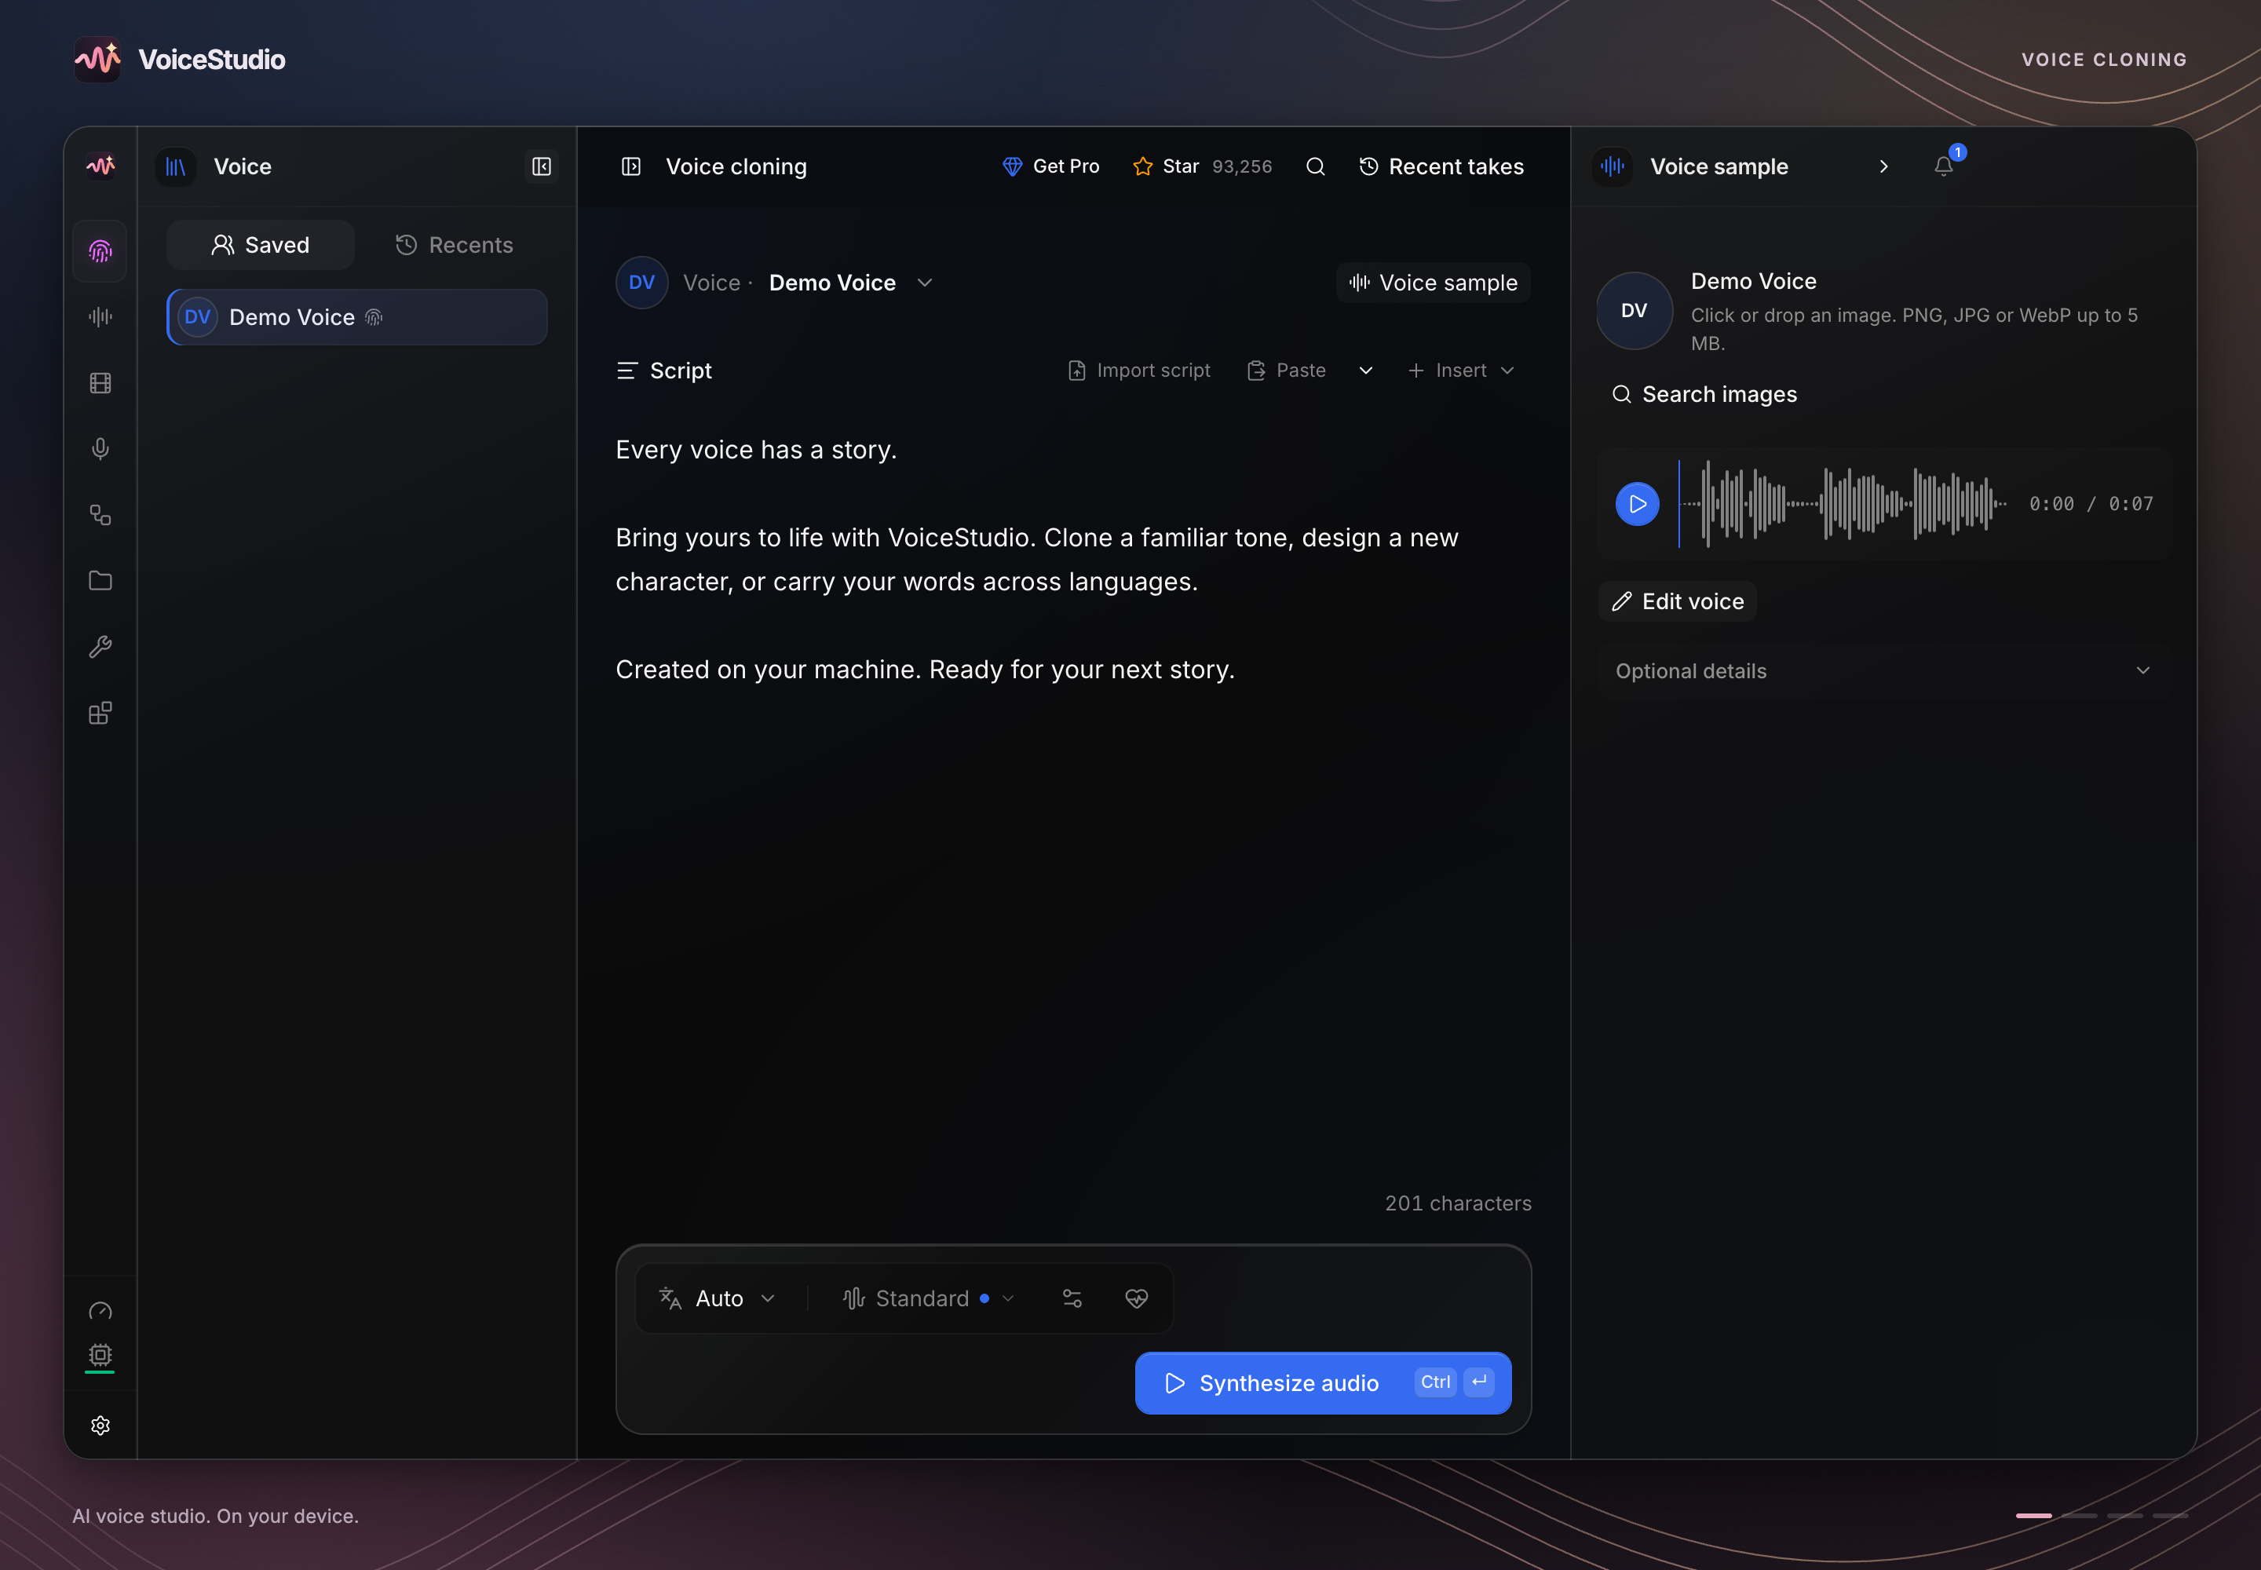This screenshot has height=1570, width=2261.
Task: Open Recent takes
Action: click(x=1441, y=166)
